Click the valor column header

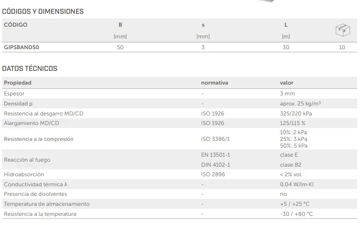[286, 83]
